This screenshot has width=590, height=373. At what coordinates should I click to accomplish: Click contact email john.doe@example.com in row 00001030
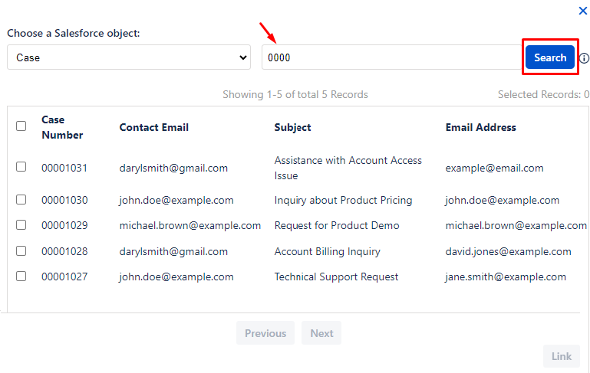tap(176, 200)
